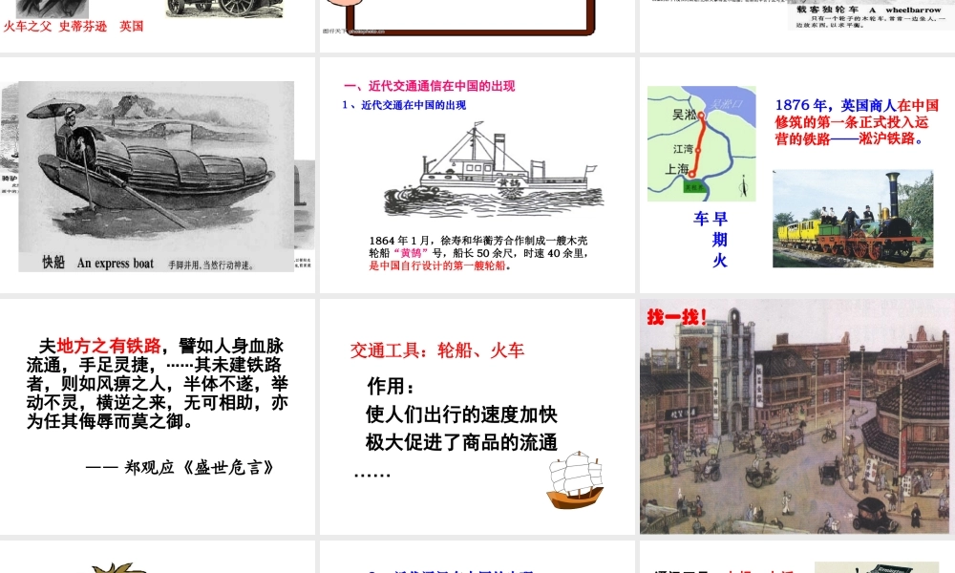The image size is (955, 573).
Task: Click the red text 地方之有铁路
Action: tap(109, 346)
